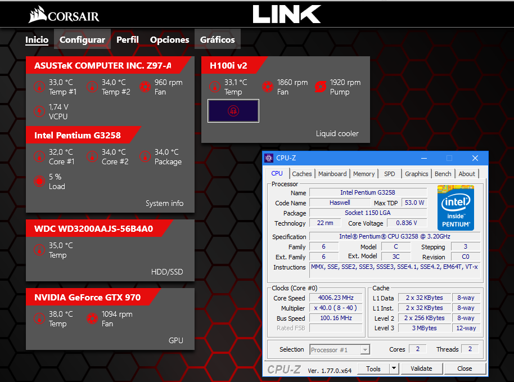514x382 pixels.
Task: Open the Mainboard tab in CPU-Z
Action: (332, 174)
